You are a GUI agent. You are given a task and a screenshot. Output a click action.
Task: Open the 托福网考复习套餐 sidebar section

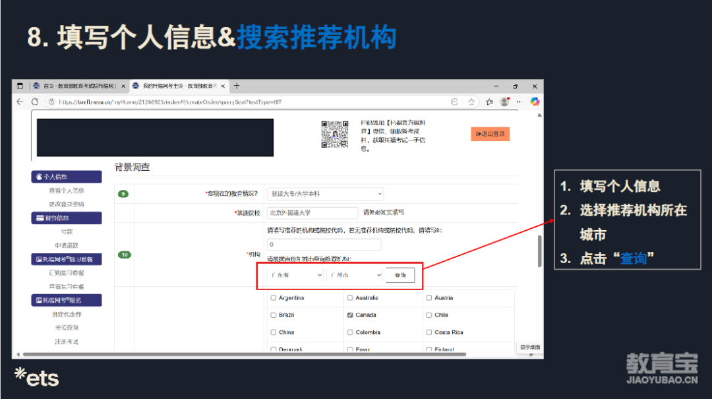pos(67,259)
